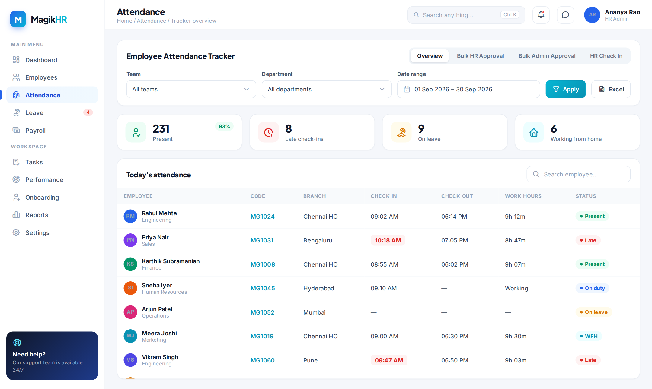Click the On leave umbrella card icon
Image resolution: width=652 pixels, height=389 pixels.
(x=401, y=132)
